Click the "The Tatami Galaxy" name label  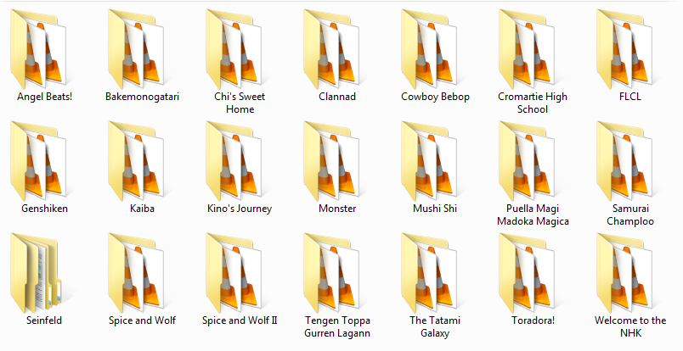435,326
